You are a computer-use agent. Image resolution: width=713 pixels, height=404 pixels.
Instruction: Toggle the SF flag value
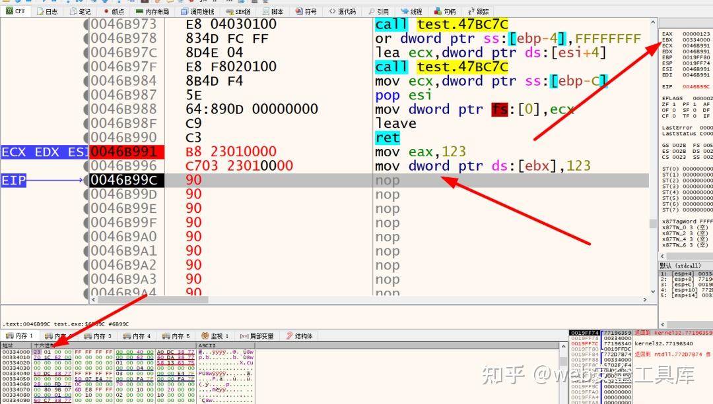(x=695, y=110)
